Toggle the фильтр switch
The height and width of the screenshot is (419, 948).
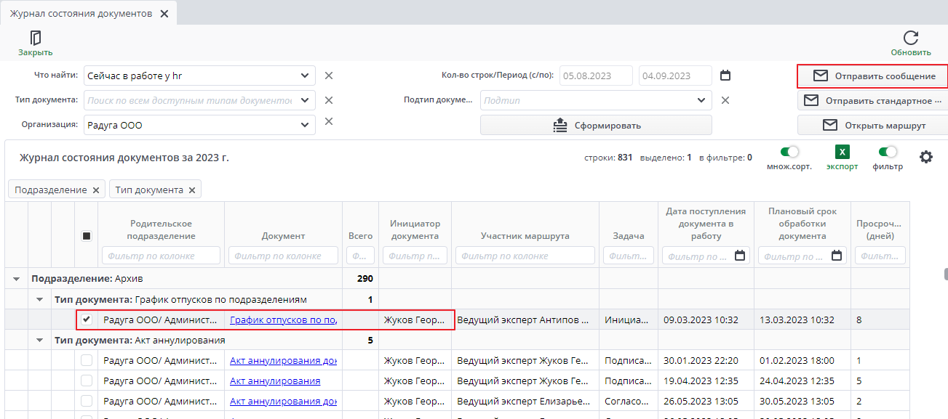[888, 152]
